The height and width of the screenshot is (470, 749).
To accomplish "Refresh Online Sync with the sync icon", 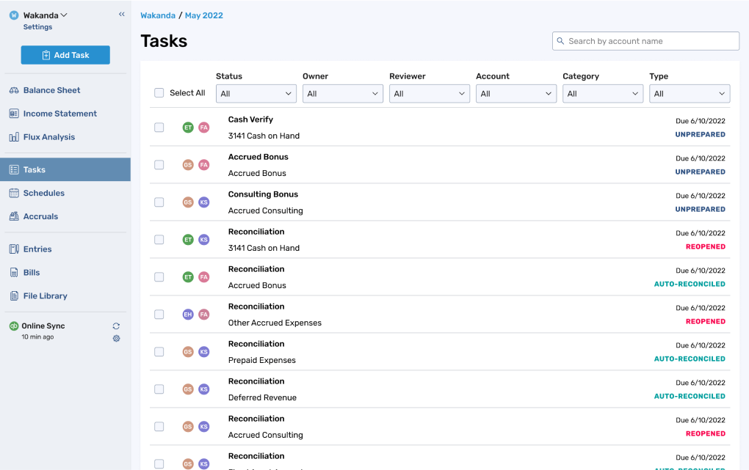I will 116,326.
